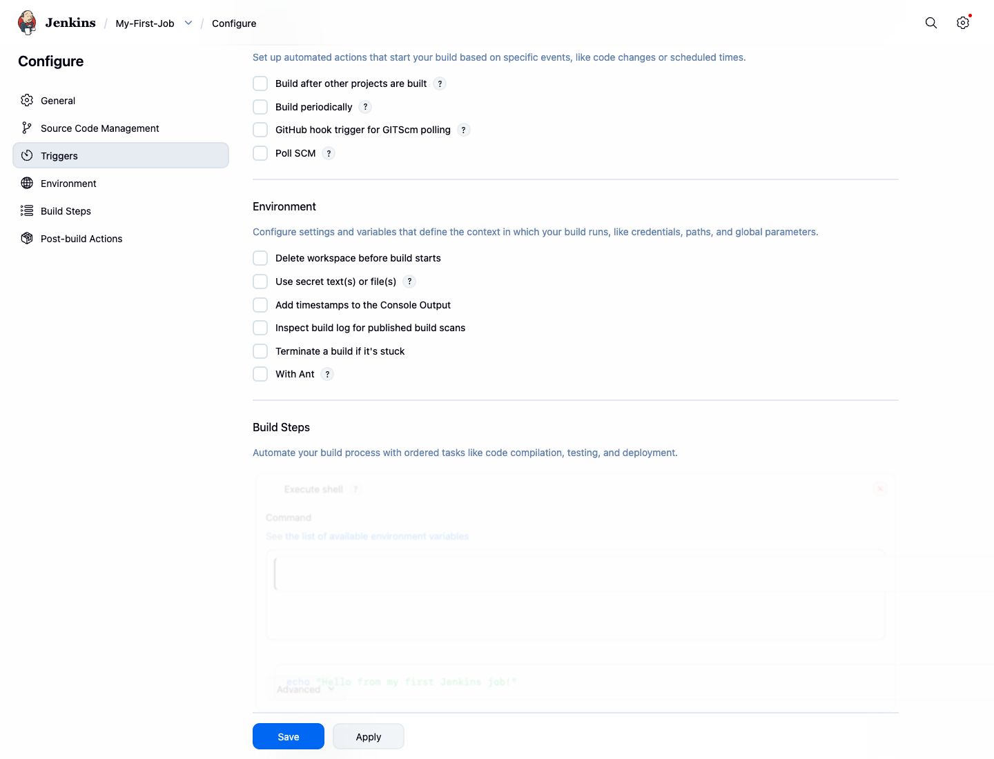The height and width of the screenshot is (759, 994).
Task: Click the Environment globe icon
Action: [x=27, y=183]
